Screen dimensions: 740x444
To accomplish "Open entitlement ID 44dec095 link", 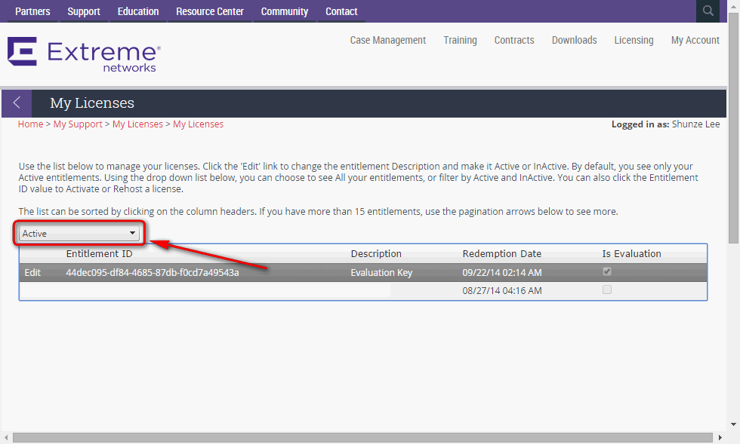I will (x=152, y=272).
